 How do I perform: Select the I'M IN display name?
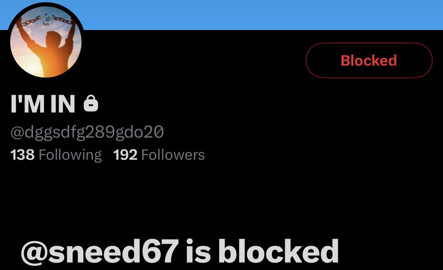pos(43,104)
